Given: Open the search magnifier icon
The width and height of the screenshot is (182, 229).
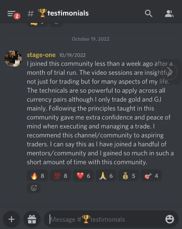Looking at the screenshot, I should tap(149, 13).
